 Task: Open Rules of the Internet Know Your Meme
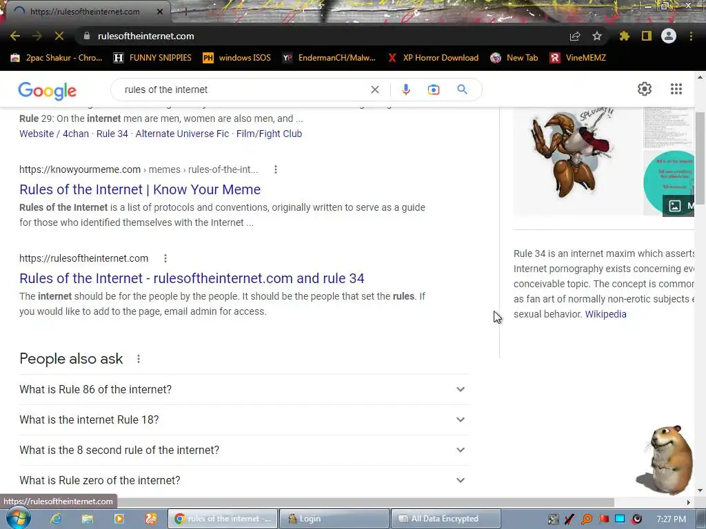[x=140, y=189]
